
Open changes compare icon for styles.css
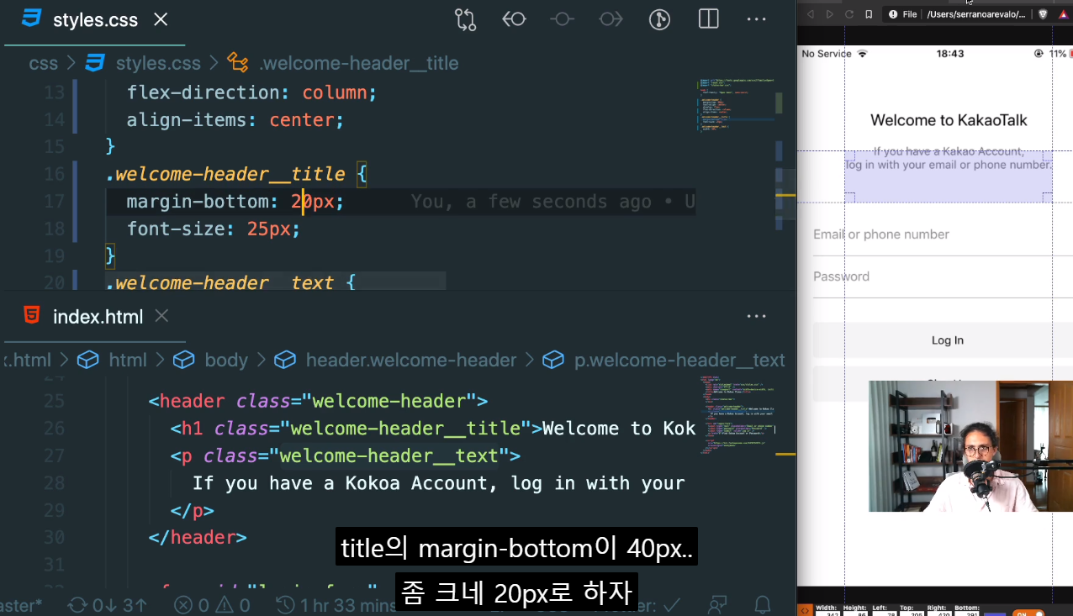pos(466,19)
